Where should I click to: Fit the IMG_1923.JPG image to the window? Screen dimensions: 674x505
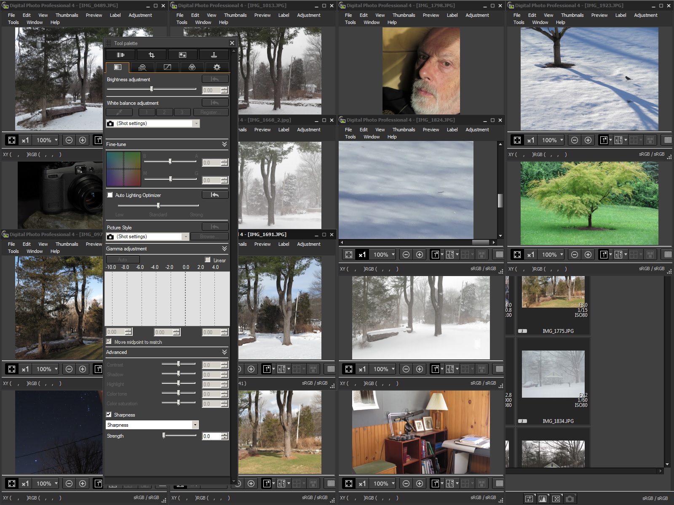(x=517, y=140)
